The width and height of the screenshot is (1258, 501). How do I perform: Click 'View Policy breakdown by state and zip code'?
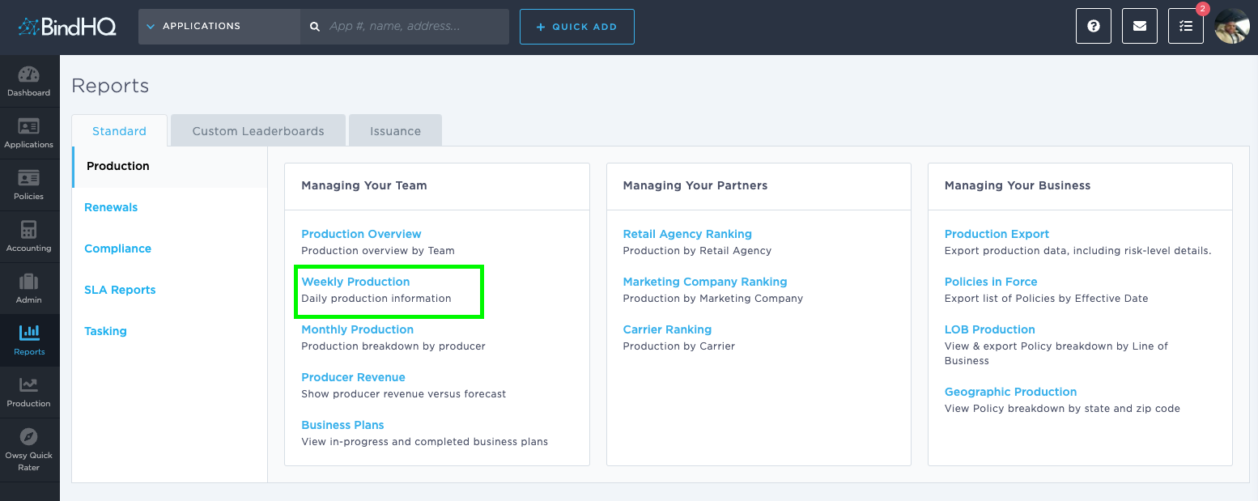(x=1062, y=409)
